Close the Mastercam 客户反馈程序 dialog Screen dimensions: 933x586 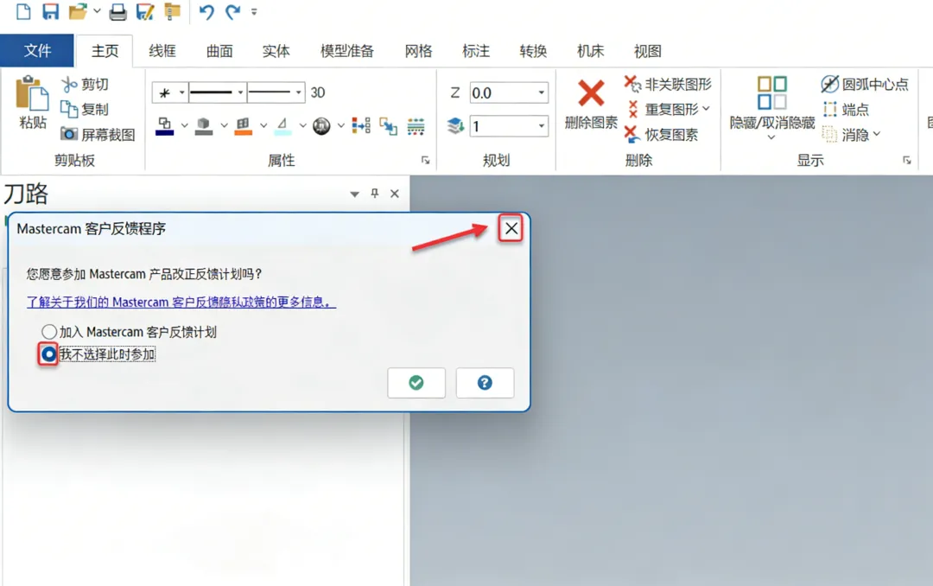pyautogui.click(x=511, y=228)
